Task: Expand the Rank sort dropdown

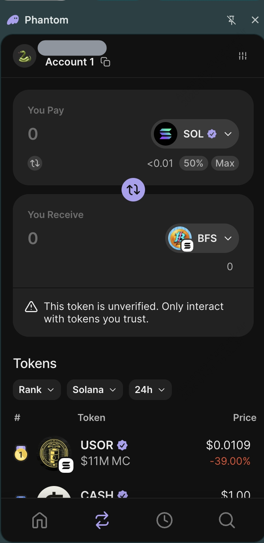Action: pos(37,390)
